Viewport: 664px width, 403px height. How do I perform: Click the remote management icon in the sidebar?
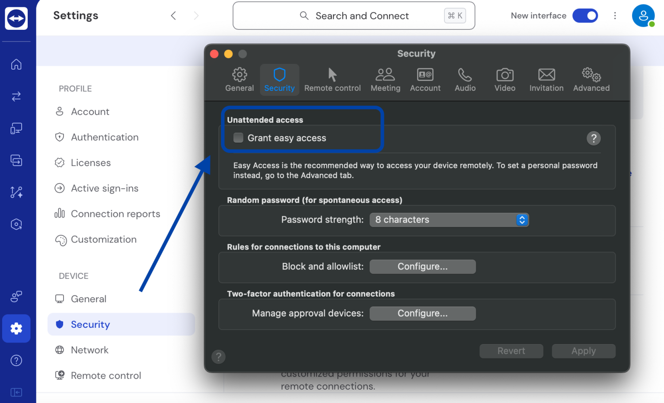16,192
